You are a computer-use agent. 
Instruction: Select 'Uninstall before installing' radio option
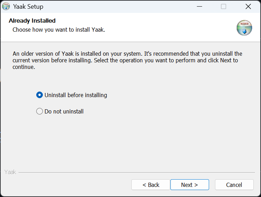coord(71,95)
